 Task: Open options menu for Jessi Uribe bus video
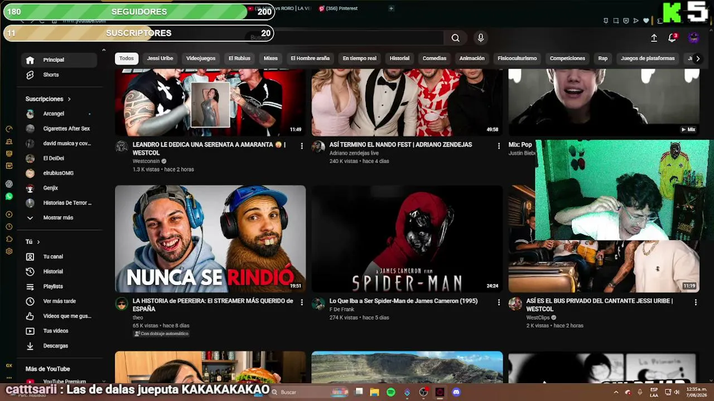(x=696, y=302)
